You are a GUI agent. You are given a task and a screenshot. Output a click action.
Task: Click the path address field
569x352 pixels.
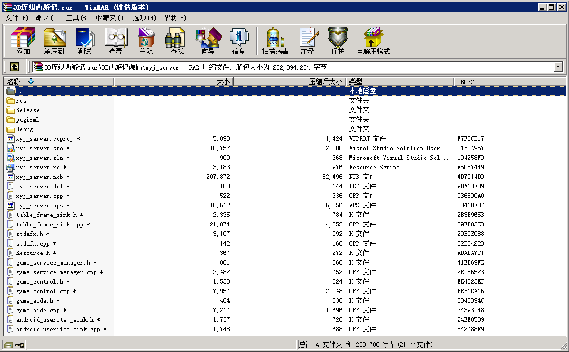pos(291,67)
